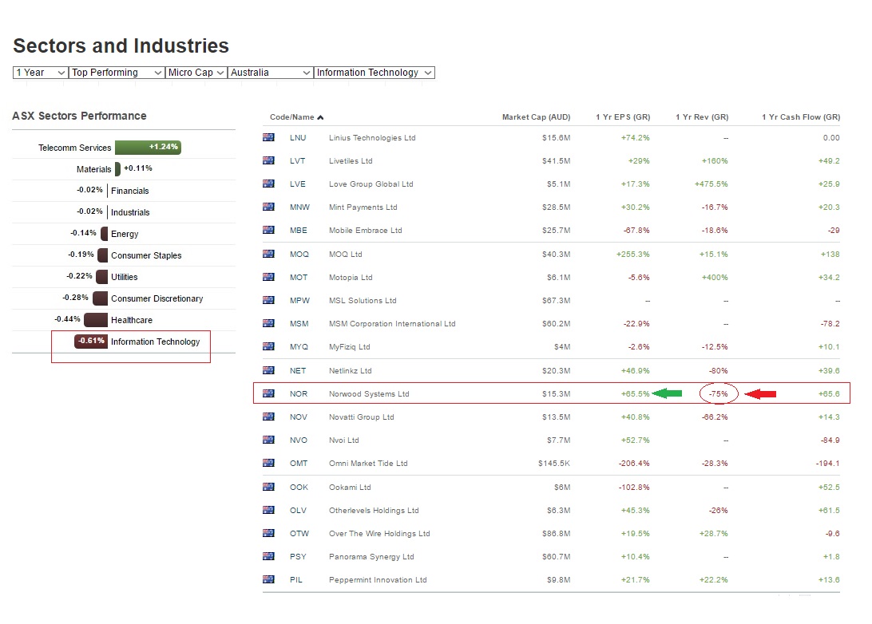The width and height of the screenshot is (872, 624).
Task: Click the flag icon in the MSM row
Action: pos(268,323)
